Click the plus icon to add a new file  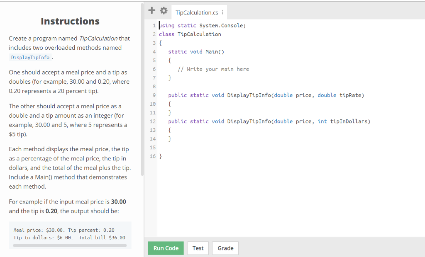coord(152,10)
